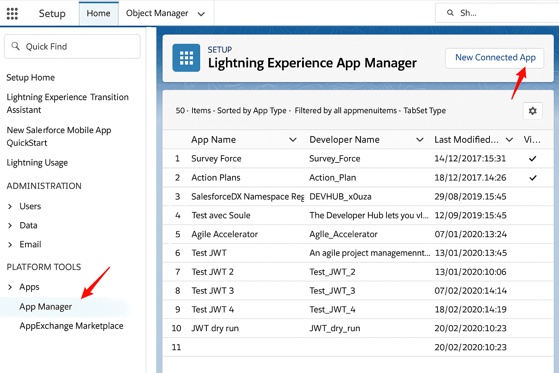Switch to the Home tab
Screen dimensions: 559x373
pos(98,13)
